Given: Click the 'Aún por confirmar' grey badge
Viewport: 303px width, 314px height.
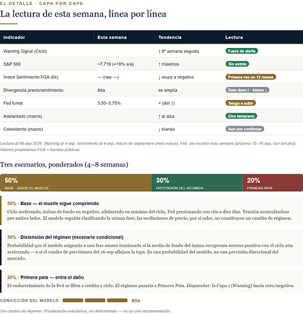Looking at the screenshot, I should 245,129.
